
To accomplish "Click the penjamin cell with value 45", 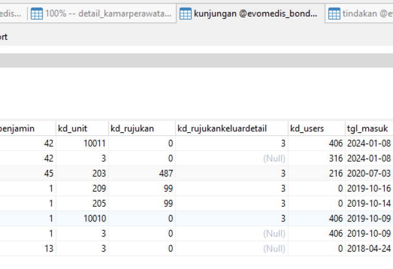I will pyautogui.click(x=28, y=173).
